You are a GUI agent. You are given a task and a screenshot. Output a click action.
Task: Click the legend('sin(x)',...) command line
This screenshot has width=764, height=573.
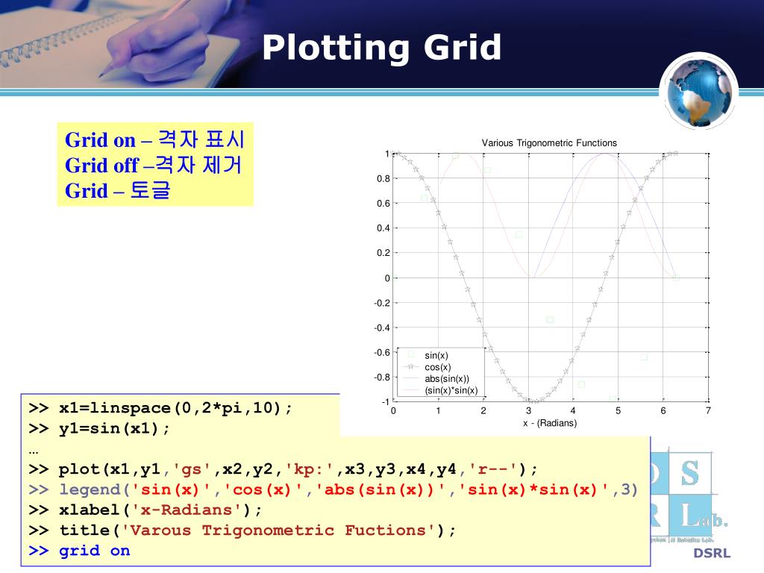(x=333, y=489)
